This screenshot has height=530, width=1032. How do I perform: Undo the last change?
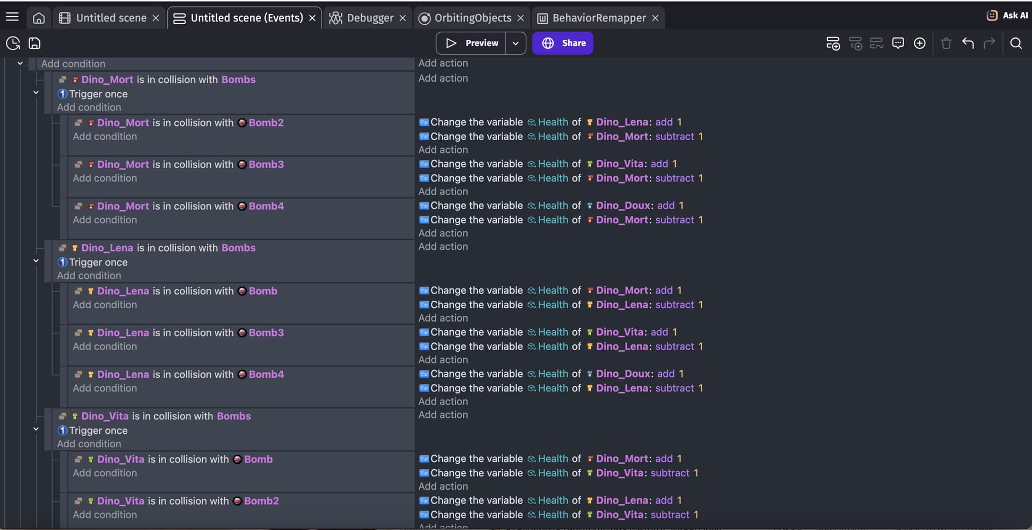[967, 43]
